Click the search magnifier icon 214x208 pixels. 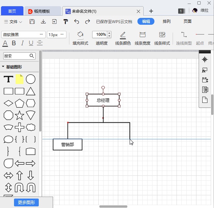point(32,56)
